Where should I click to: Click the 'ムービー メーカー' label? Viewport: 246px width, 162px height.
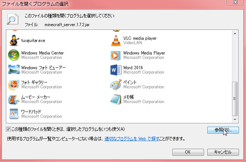36,97
